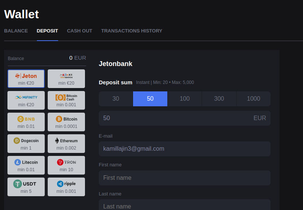Image resolution: width=303 pixels, height=210 pixels.
Task: Select Bitcoin Cash deposit method
Action: coord(66,100)
